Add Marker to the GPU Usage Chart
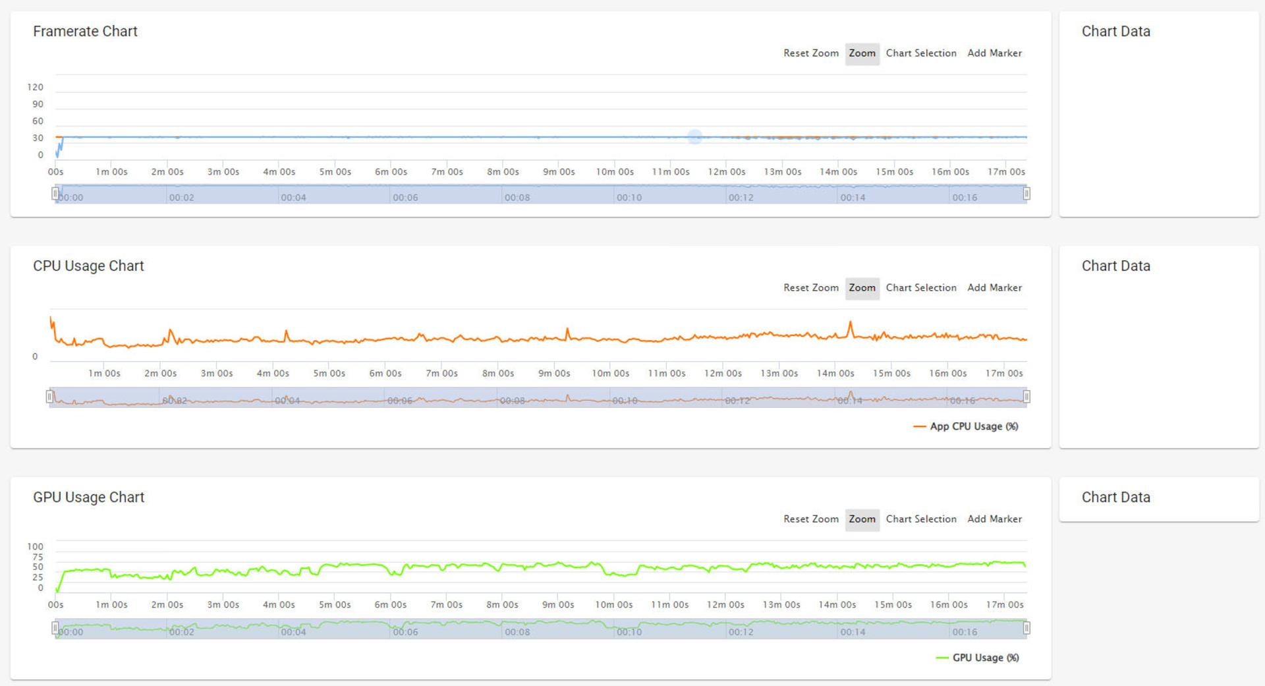 994,519
